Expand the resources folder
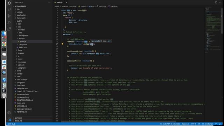224x126 pixels. point(22,62)
